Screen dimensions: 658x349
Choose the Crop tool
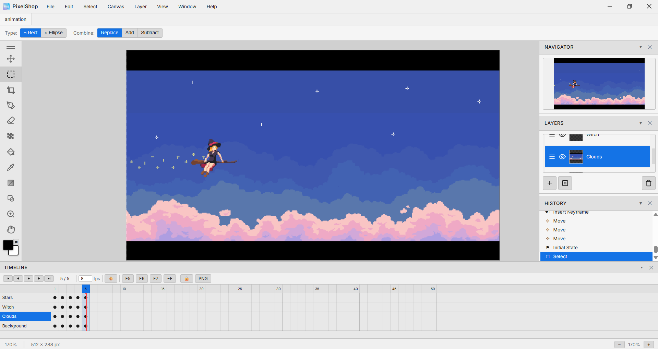11,90
